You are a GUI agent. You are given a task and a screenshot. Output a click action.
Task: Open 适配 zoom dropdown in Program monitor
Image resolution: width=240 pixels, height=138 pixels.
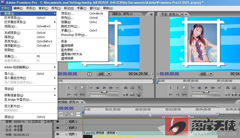click(206, 74)
